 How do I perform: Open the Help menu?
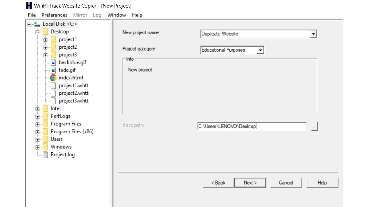point(137,15)
